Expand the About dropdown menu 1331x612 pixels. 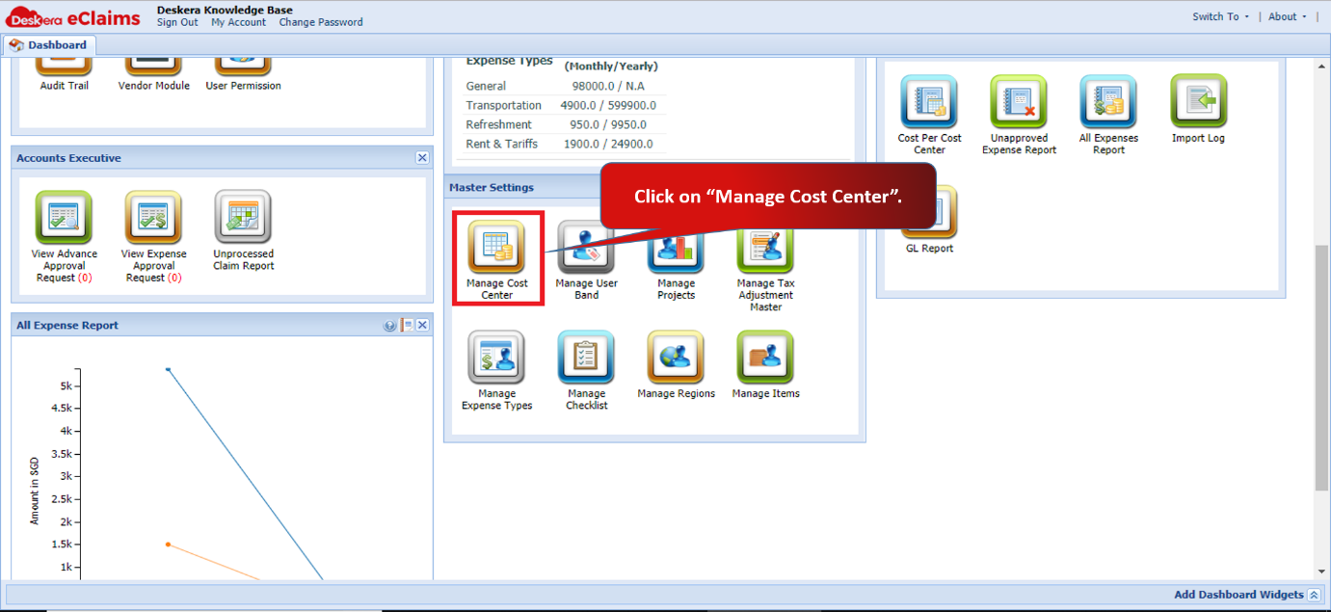(1288, 16)
